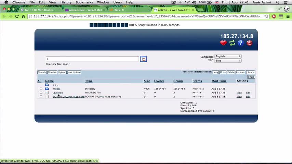The image size is (292, 164).
Task: Reload the page with browser reload icon
Action: [17, 16]
